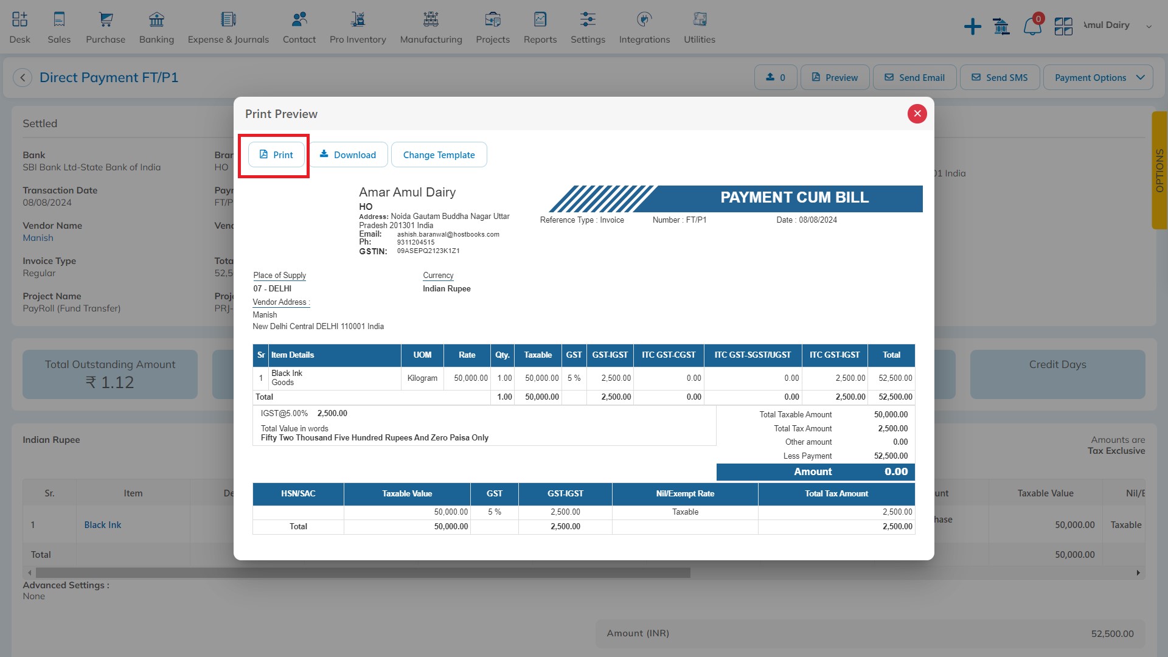Open the Contact module icon

[299, 19]
